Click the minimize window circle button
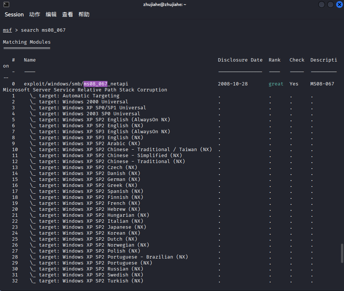Screen dimensions: 344x291 (x=321, y=4)
